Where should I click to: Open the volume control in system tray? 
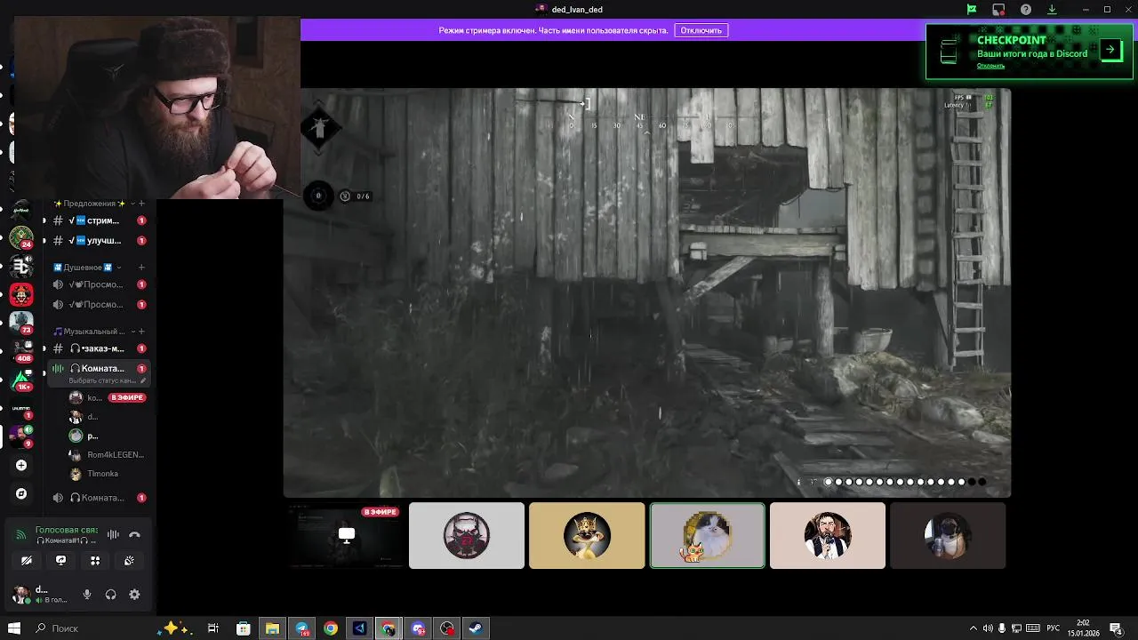pyautogui.click(x=987, y=628)
